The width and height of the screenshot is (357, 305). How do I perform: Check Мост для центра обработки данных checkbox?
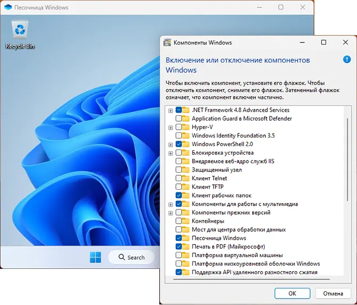pyautogui.click(x=178, y=230)
